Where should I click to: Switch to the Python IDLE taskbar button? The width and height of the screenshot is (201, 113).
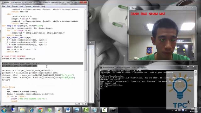(58, 110)
